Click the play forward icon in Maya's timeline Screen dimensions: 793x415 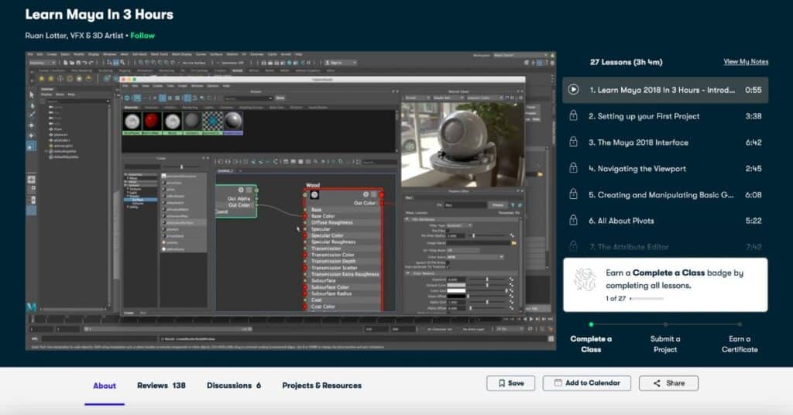(531, 319)
